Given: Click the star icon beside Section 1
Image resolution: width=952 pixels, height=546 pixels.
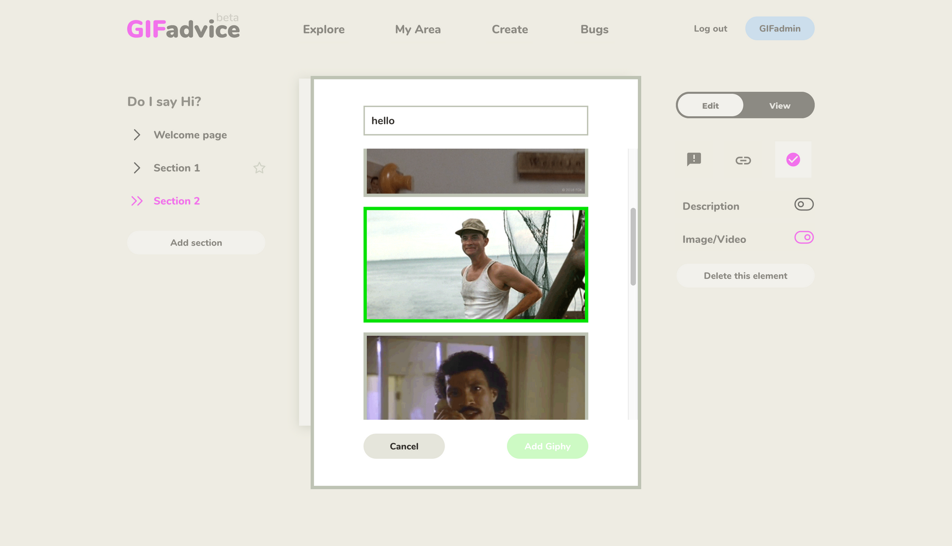Looking at the screenshot, I should [259, 168].
